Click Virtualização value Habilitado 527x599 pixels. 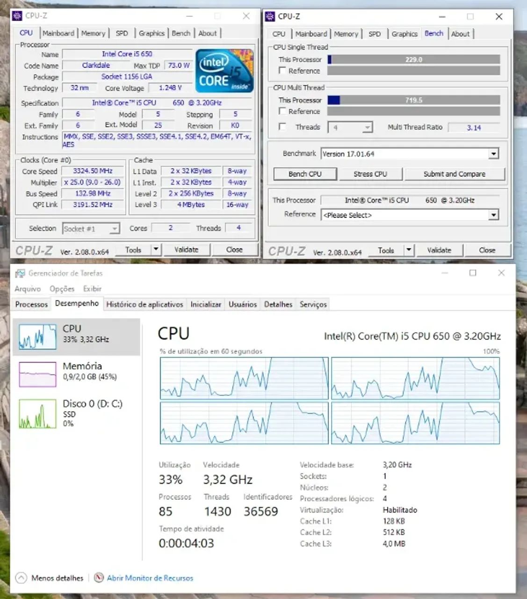pyautogui.click(x=400, y=510)
